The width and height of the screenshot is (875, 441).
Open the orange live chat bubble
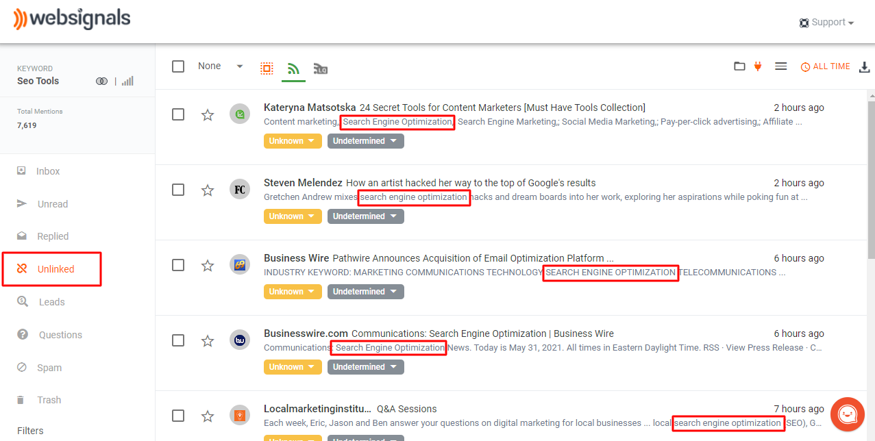coord(847,414)
